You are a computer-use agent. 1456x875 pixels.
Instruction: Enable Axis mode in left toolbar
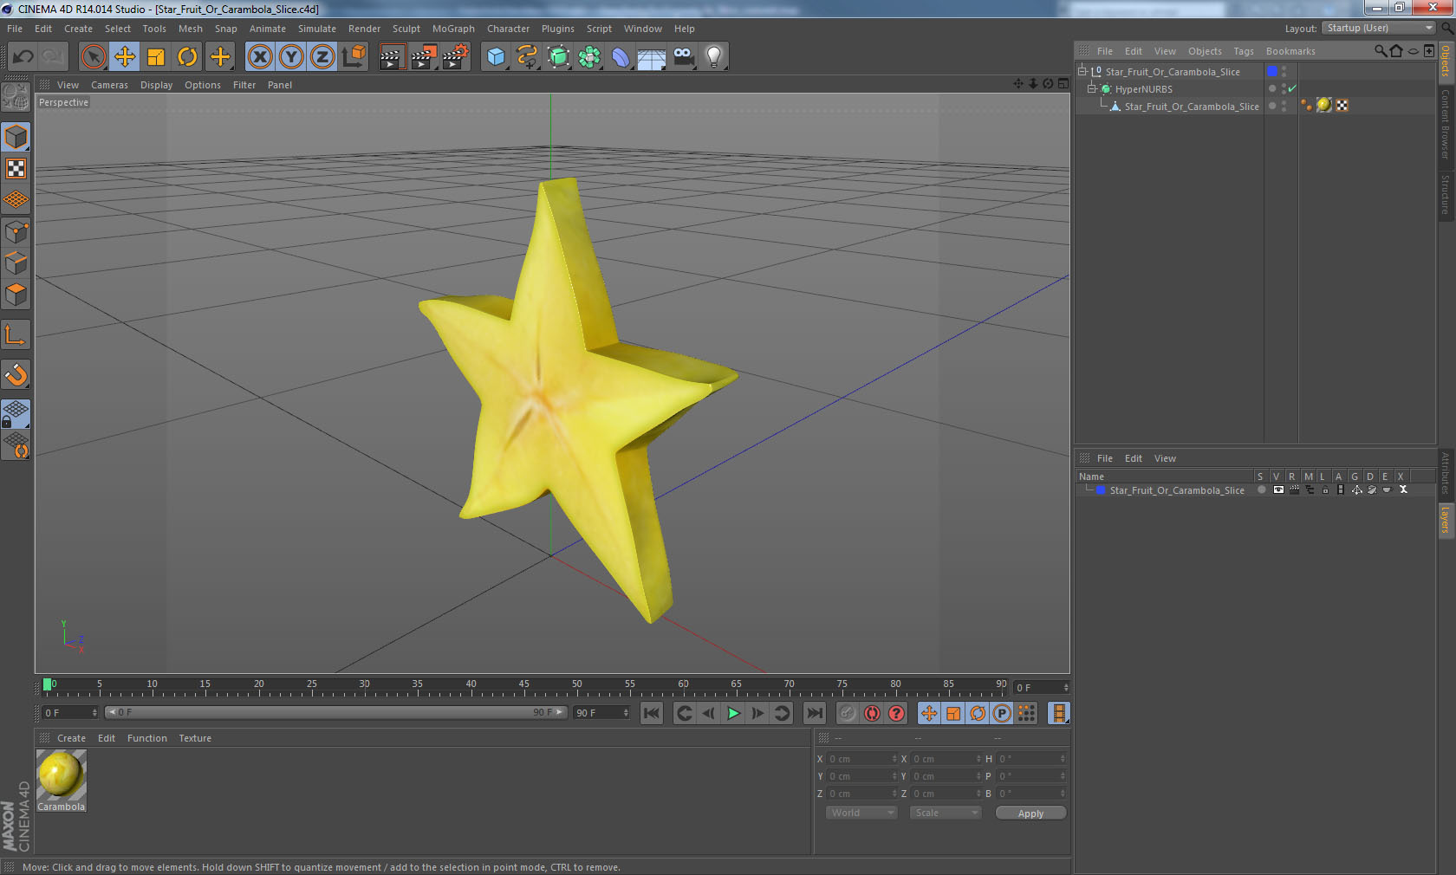pyautogui.click(x=16, y=334)
